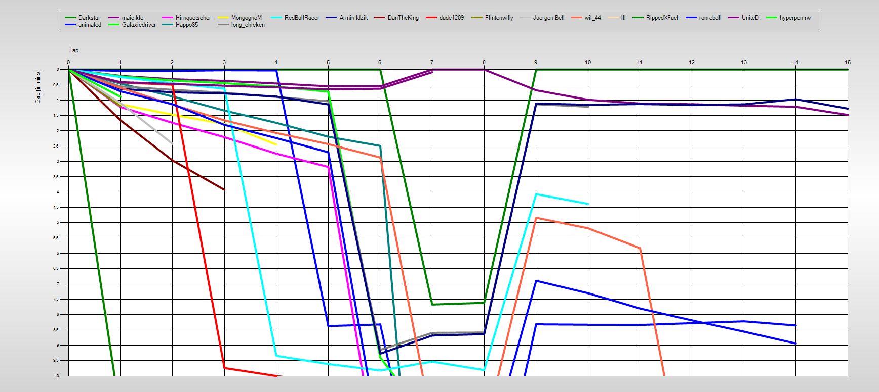This screenshot has width=879, height=392.
Task: Click the "Lap" axis title
Action: [x=74, y=50]
